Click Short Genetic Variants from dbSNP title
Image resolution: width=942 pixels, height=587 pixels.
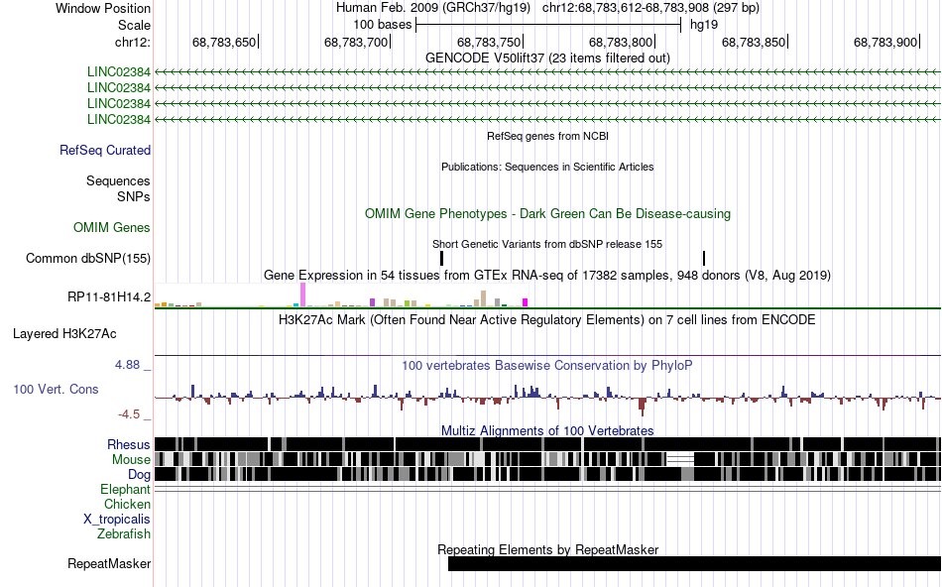tap(547, 245)
